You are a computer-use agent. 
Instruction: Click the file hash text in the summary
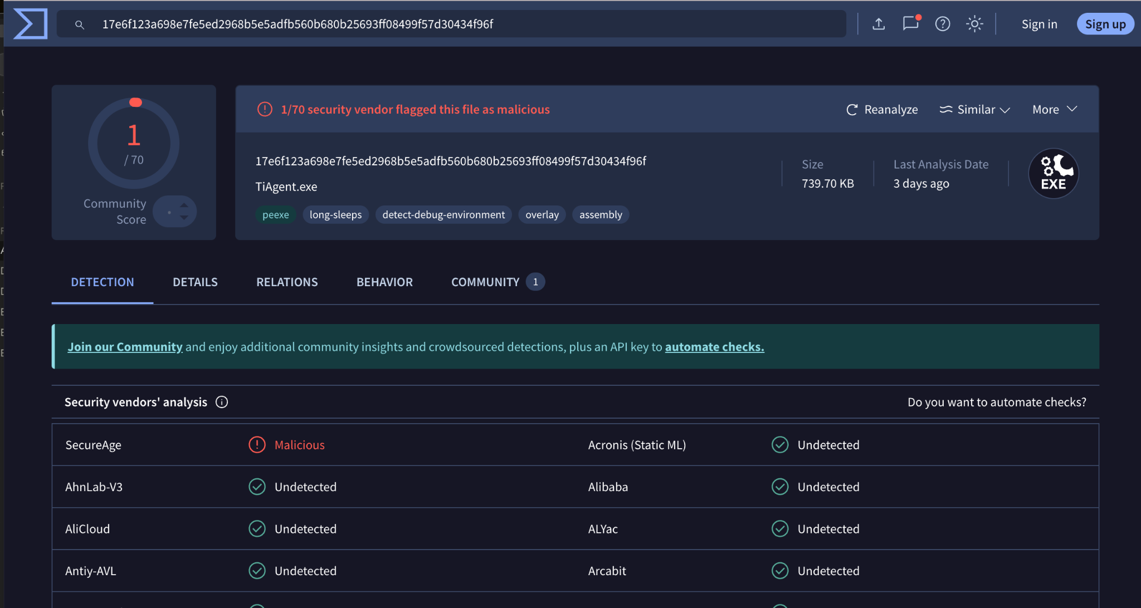tap(451, 161)
